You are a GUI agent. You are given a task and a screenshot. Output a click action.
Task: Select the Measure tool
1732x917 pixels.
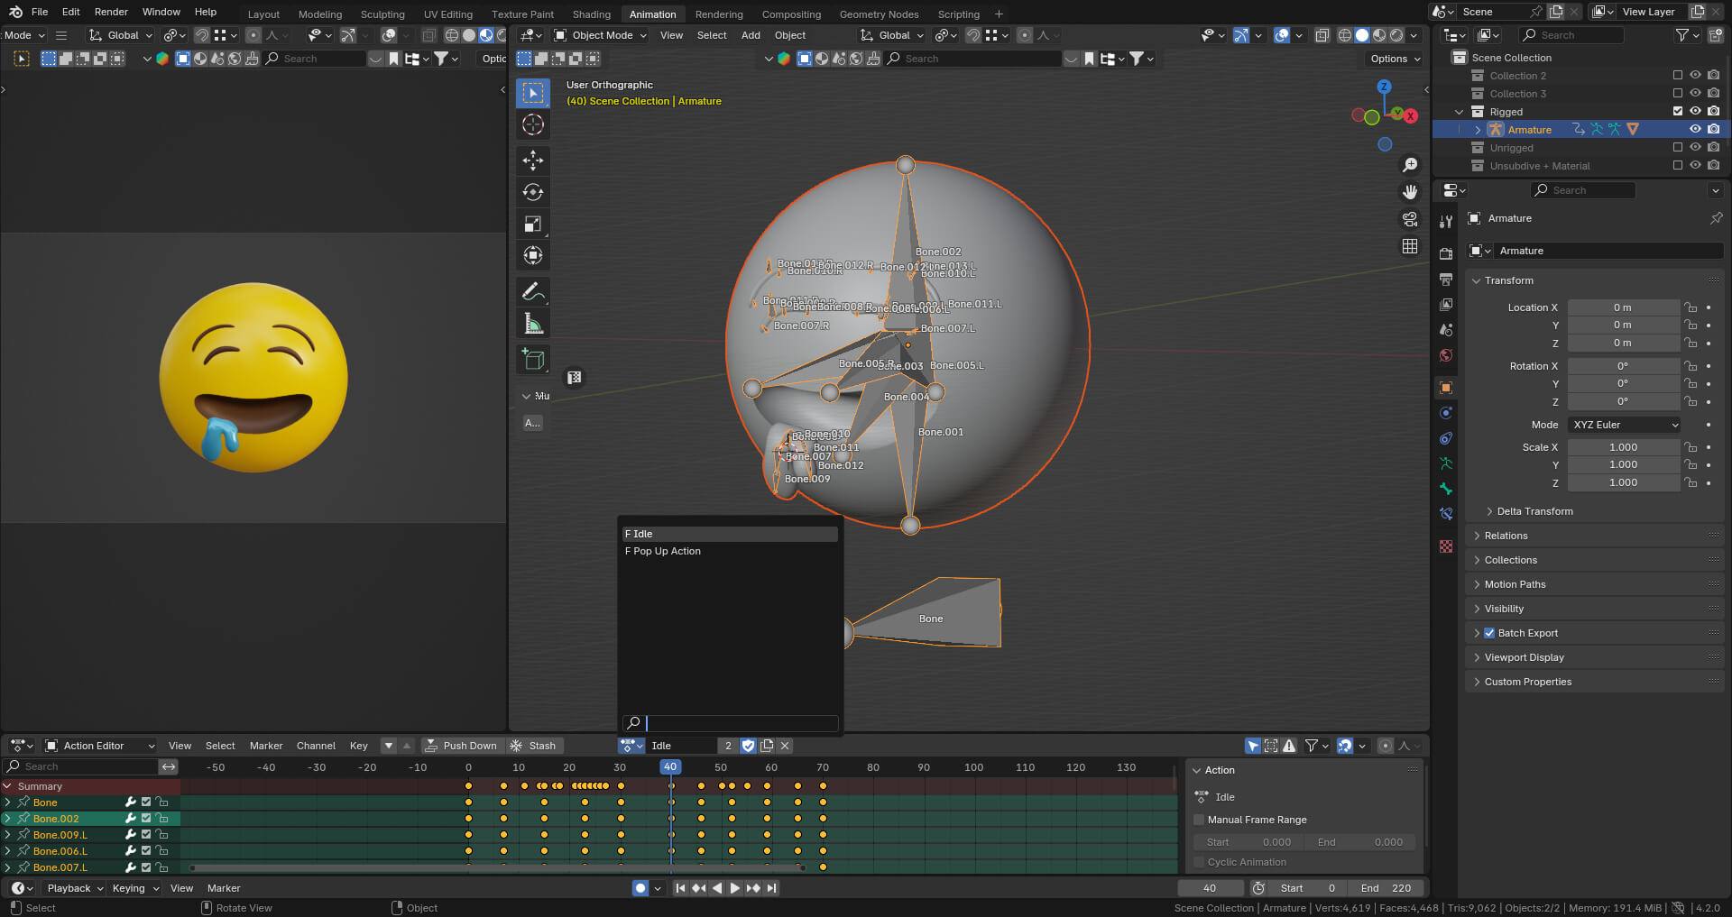point(533,324)
